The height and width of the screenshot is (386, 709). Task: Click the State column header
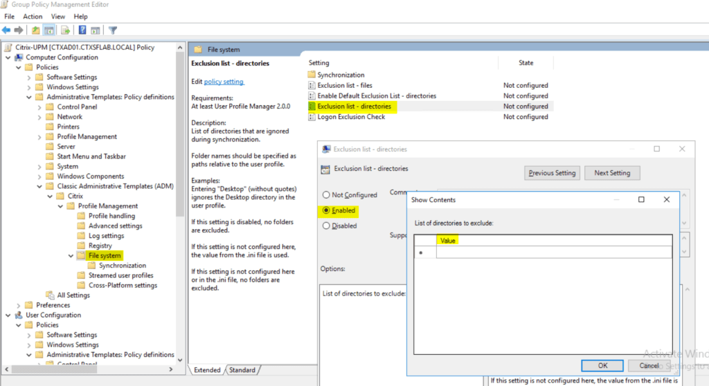click(526, 63)
